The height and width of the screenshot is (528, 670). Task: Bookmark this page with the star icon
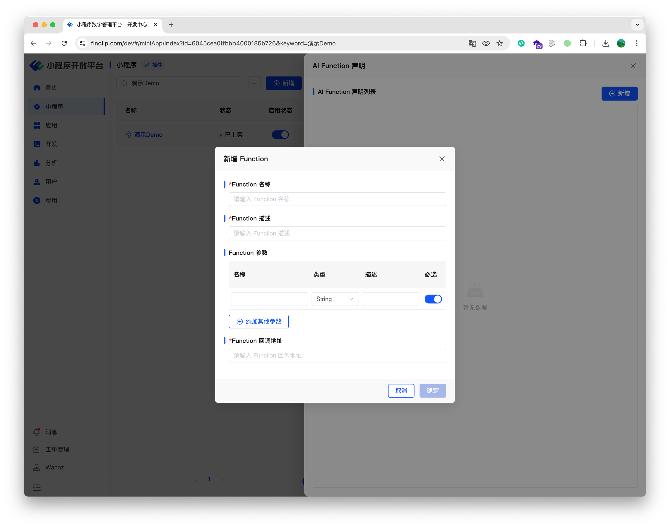[x=500, y=43]
